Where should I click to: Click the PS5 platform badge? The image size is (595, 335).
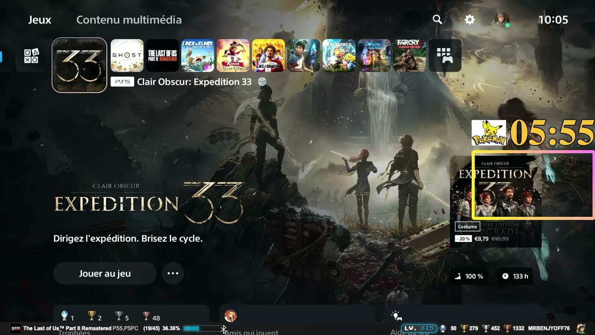122,82
